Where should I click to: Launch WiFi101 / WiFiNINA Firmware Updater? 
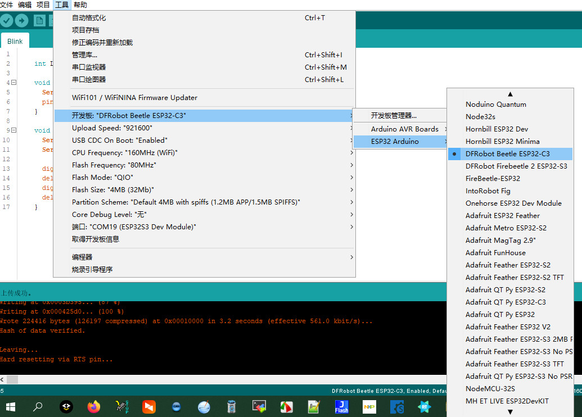point(205,98)
